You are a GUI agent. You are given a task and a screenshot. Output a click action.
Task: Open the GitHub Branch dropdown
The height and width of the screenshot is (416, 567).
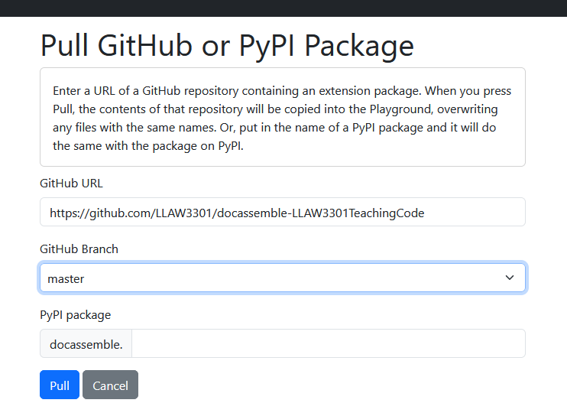click(x=282, y=278)
